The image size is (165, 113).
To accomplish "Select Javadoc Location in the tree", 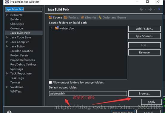I will tap(21, 51).
